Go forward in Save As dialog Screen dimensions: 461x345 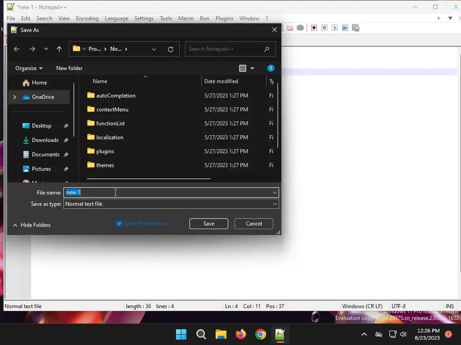32,49
